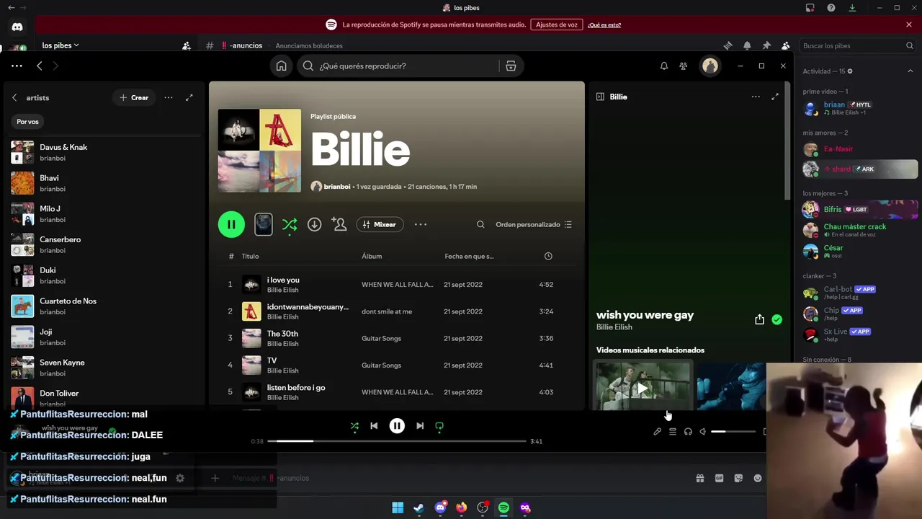Go to the previous track
The height and width of the screenshot is (519, 922).
374,426
